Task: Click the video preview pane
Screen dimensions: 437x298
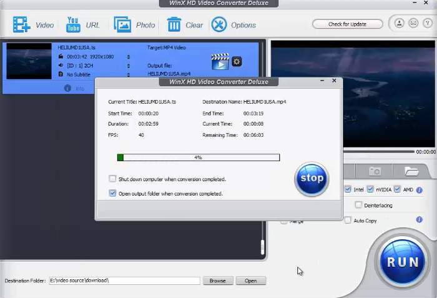Action: (353, 94)
